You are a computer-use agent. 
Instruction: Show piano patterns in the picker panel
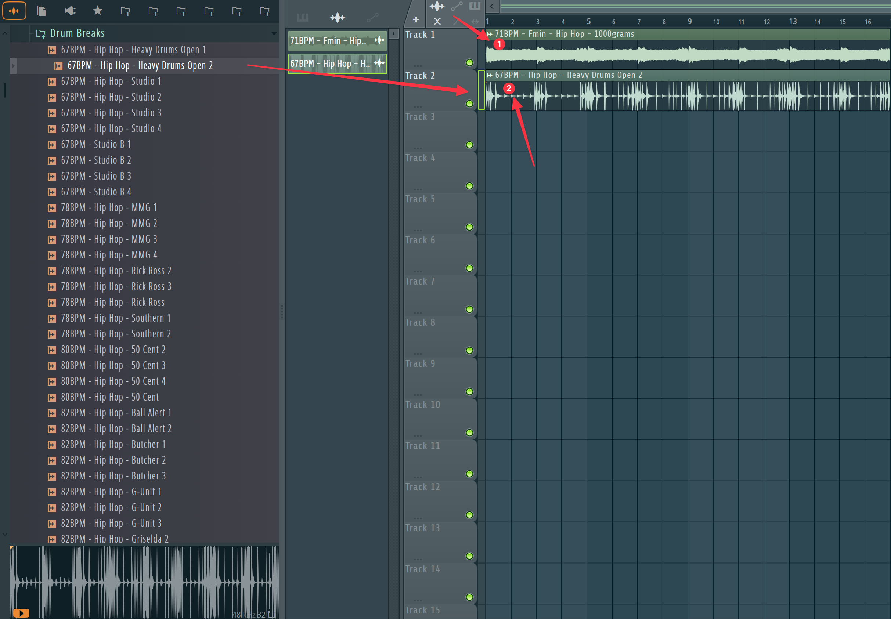click(303, 18)
